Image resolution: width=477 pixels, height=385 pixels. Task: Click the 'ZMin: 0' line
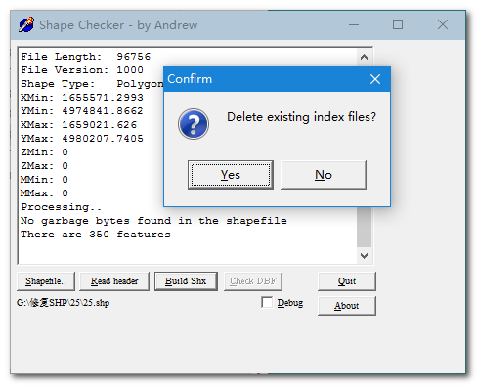point(44,152)
